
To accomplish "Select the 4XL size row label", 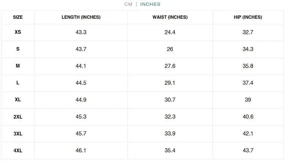I will click(18, 150).
